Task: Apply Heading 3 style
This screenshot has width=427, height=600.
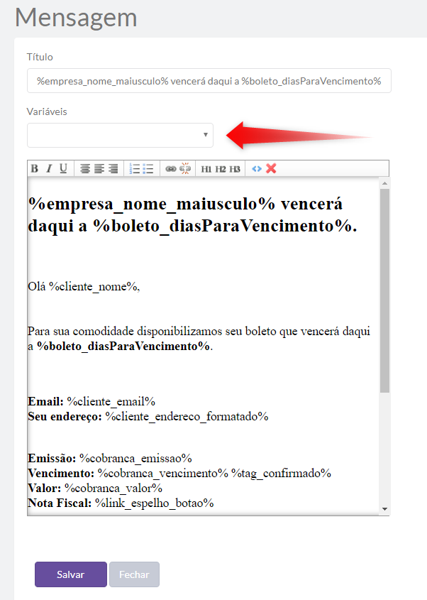Action: (235, 169)
